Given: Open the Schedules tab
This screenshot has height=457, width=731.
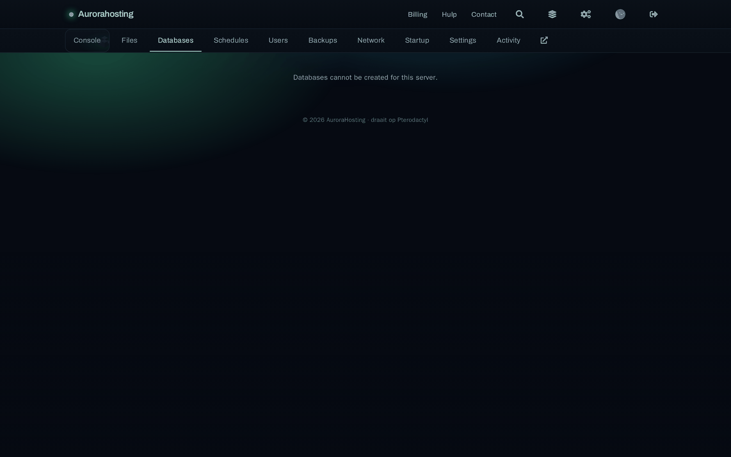Looking at the screenshot, I should coord(231,40).
